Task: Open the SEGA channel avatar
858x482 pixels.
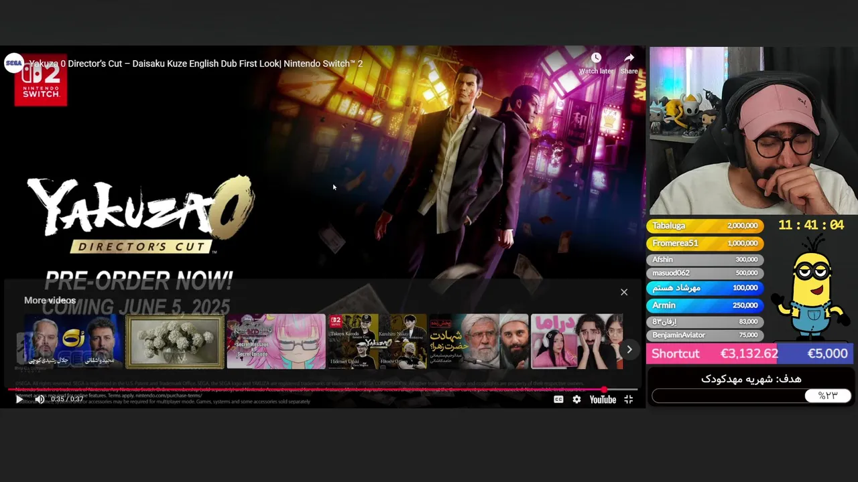Action: (14, 63)
